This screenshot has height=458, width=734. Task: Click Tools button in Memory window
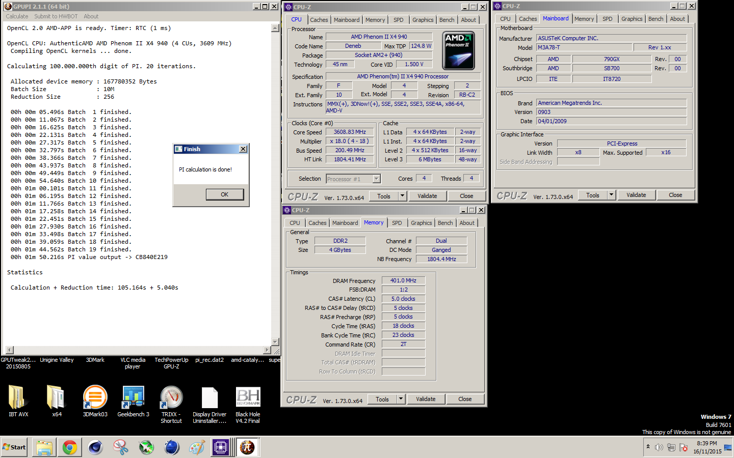382,399
